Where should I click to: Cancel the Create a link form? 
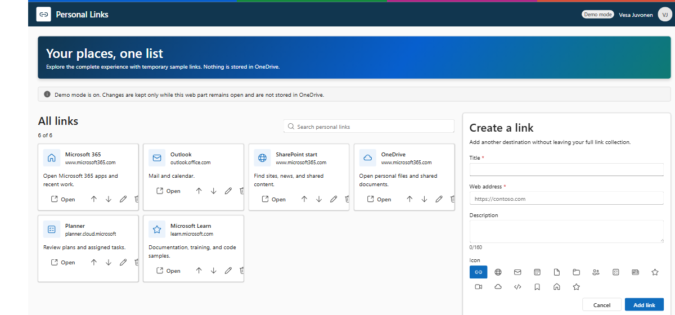coord(602,305)
